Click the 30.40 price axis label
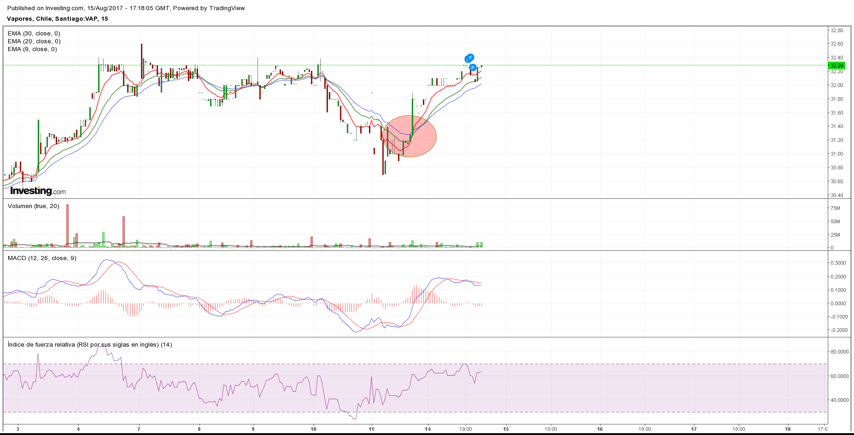 [837, 195]
